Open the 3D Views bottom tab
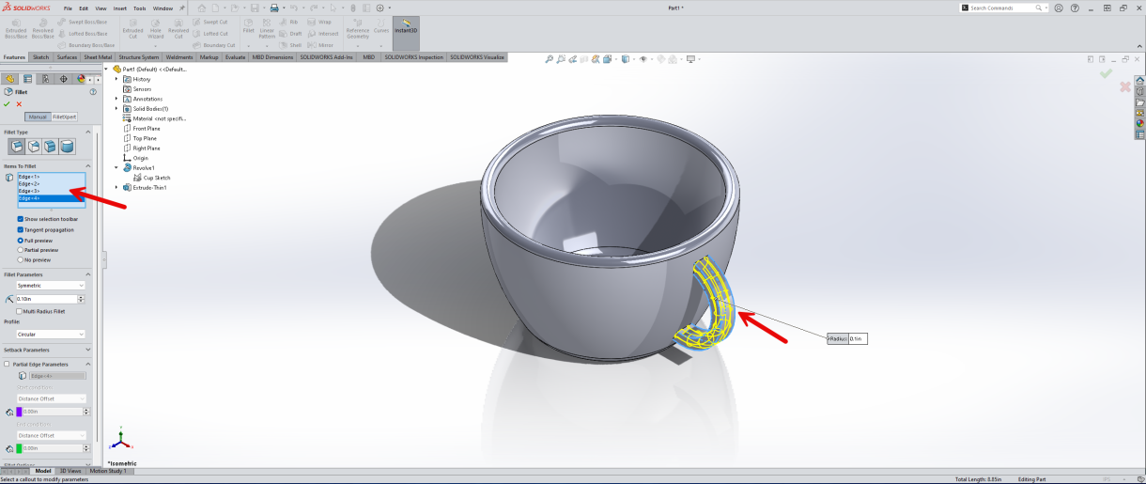 pyautogui.click(x=70, y=471)
